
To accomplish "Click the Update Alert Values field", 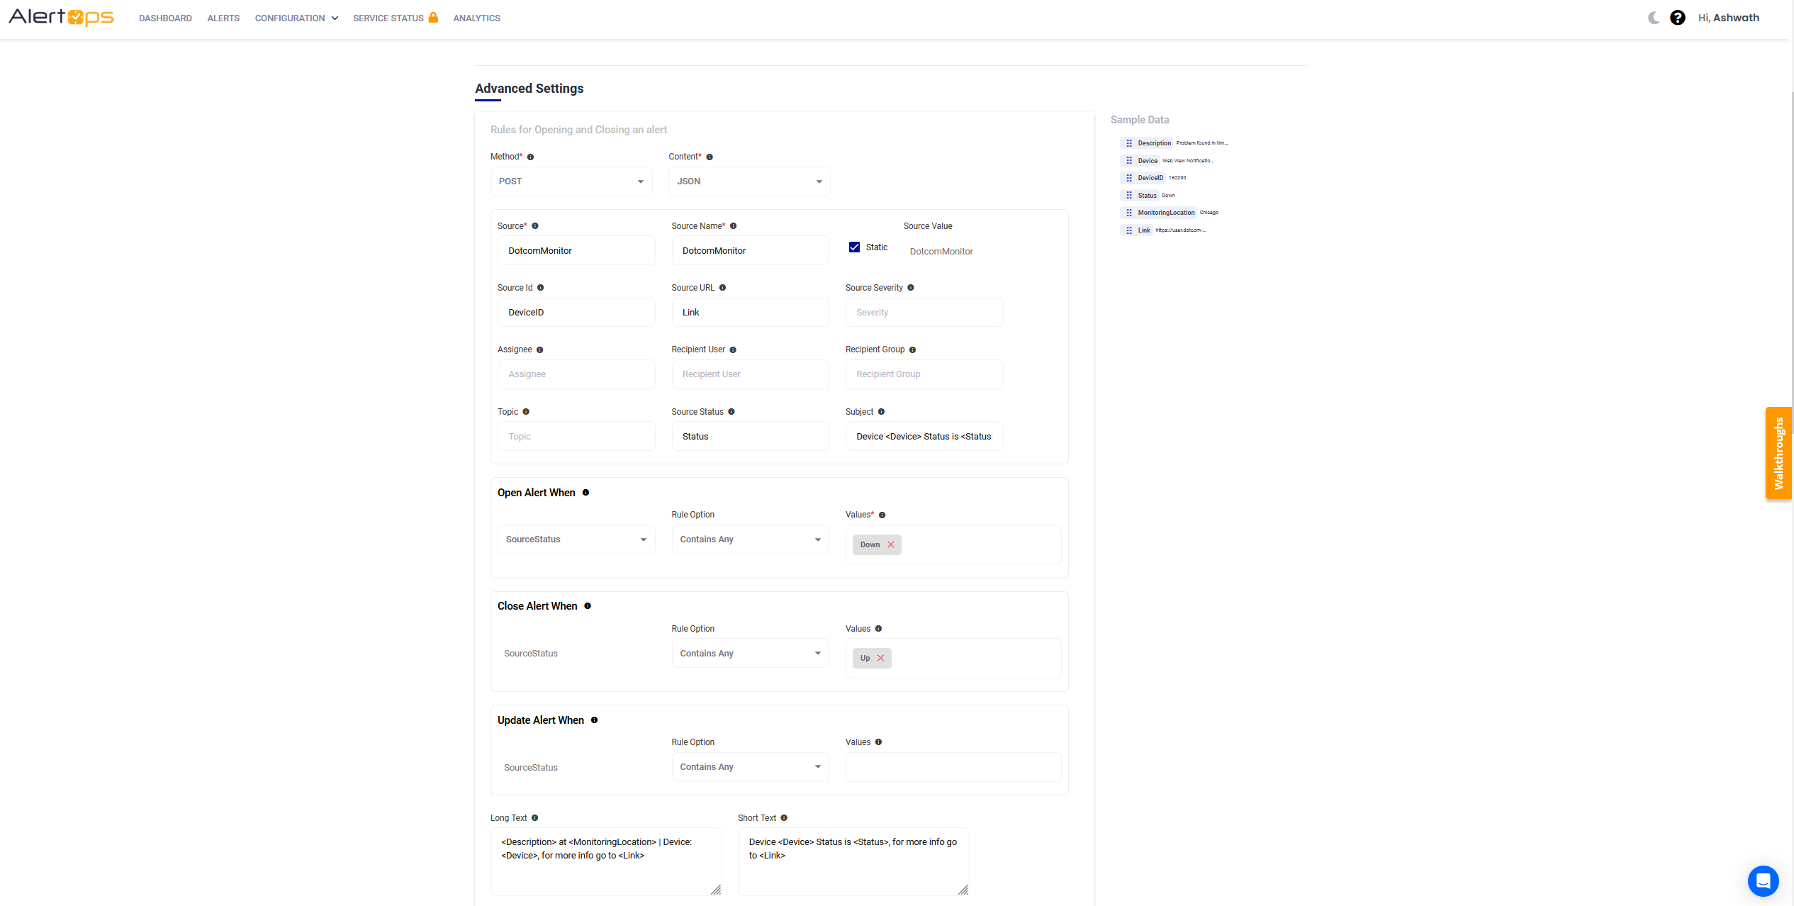I will click(953, 767).
